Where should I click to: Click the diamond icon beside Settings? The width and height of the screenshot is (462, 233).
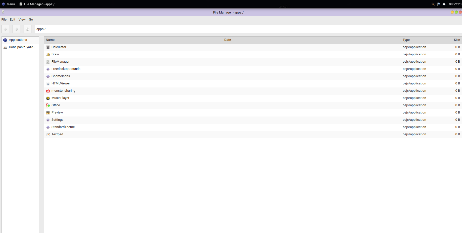pyautogui.click(x=48, y=120)
